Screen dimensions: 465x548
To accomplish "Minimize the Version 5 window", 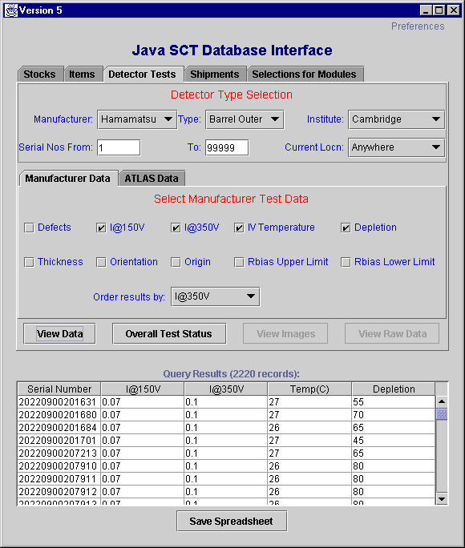I will (426, 10).
